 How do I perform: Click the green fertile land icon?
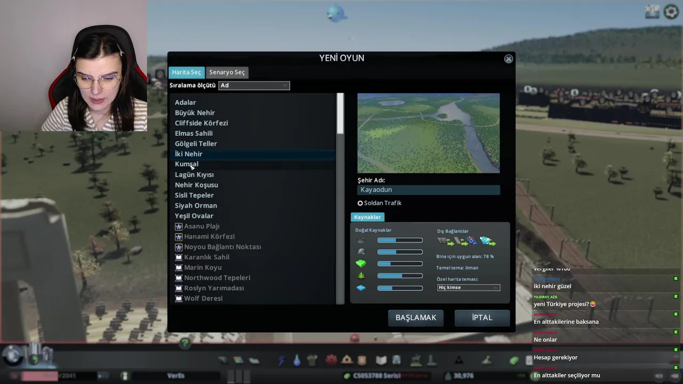coord(361,263)
